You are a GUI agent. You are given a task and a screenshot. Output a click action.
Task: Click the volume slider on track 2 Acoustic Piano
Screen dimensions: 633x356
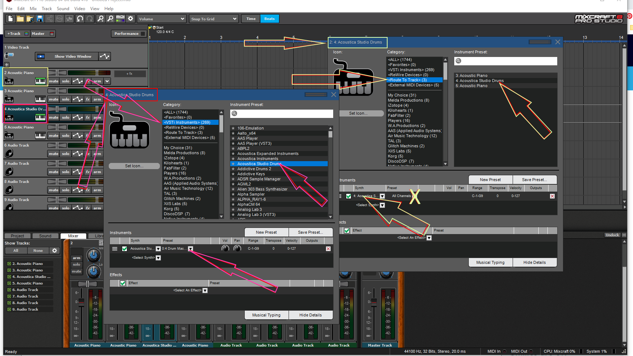tap(89, 73)
